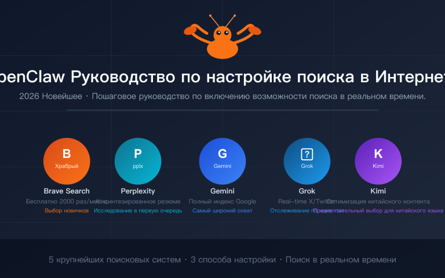Click "Полный индекс Google" description

pos(222,202)
